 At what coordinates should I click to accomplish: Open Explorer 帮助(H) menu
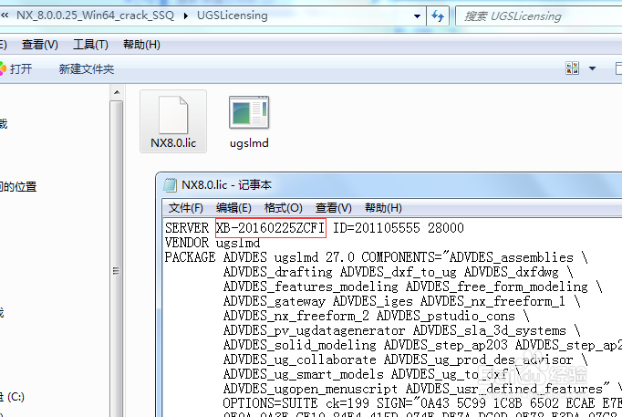(141, 45)
